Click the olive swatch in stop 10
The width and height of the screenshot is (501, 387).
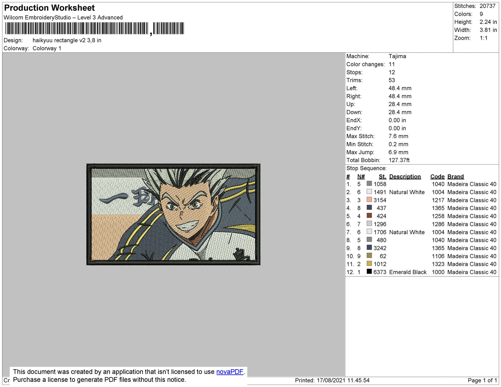click(x=369, y=255)
